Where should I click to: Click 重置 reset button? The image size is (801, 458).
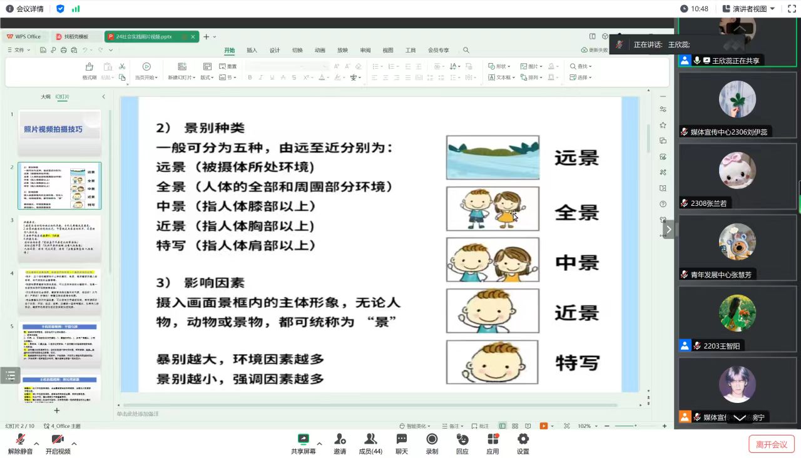click(228, 66)
